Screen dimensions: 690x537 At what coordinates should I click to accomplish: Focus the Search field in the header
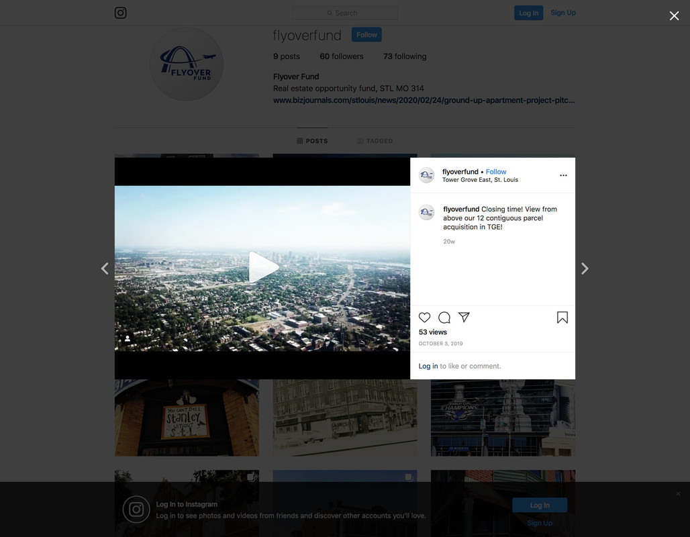[344, 13]
